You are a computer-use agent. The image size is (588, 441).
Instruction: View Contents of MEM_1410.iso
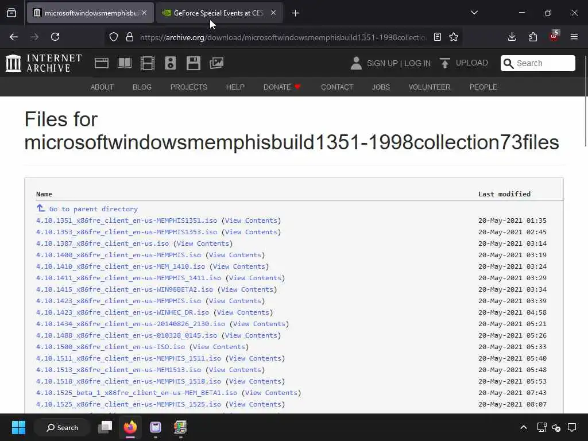point(239,266)
